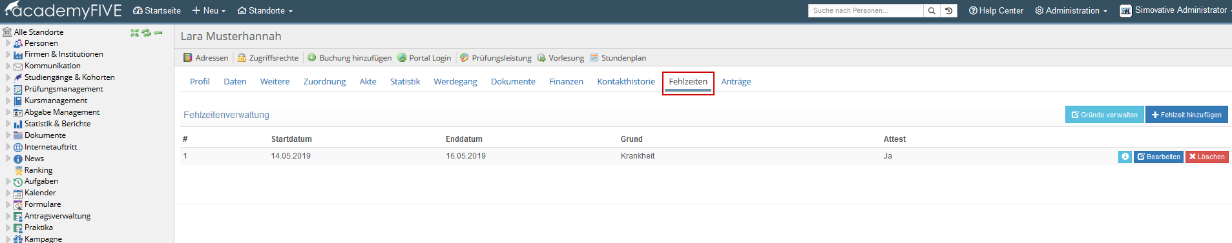The height and width of the screenshot is (243, 1232).
Task: Click the academyFIVE logo
Action: point(63,10)
